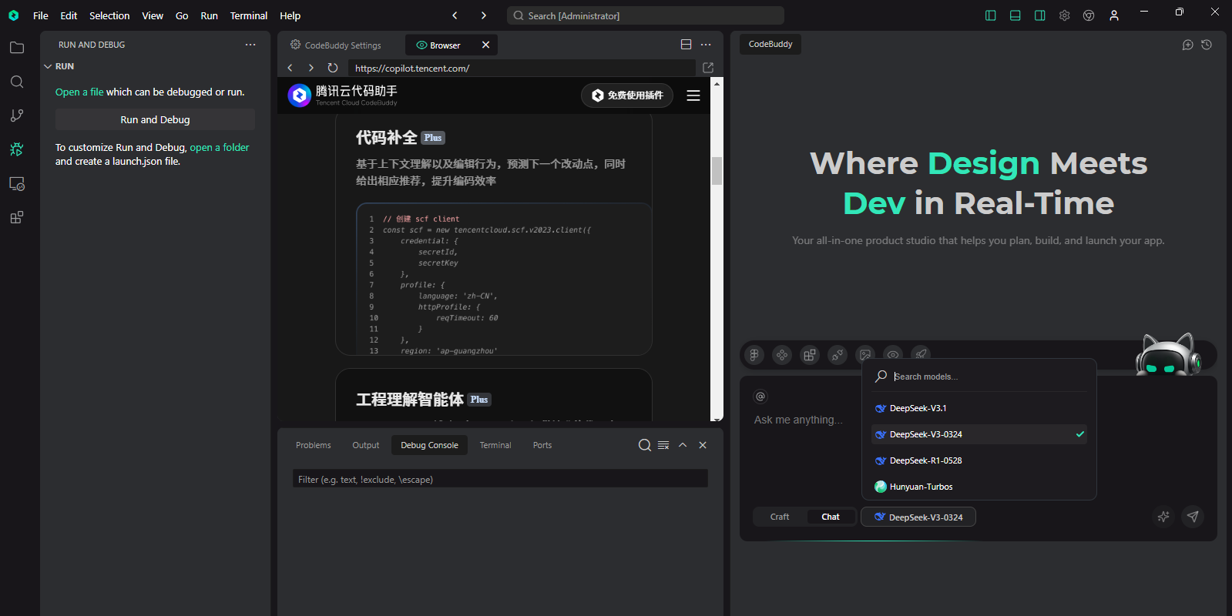Viewport: 1232px width, 616px height.
Task: Open chat history in CodeBuddy panel
Action: tap(1207, 45)
